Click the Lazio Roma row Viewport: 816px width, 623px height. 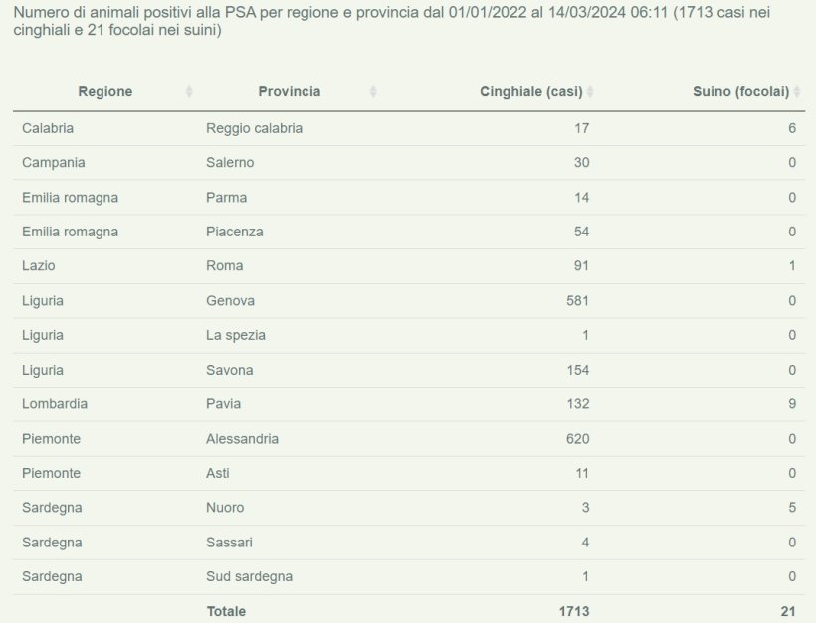pos(398,265)
